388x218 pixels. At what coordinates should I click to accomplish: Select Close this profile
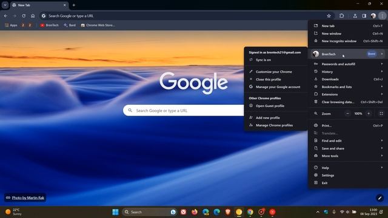[276, 79]
